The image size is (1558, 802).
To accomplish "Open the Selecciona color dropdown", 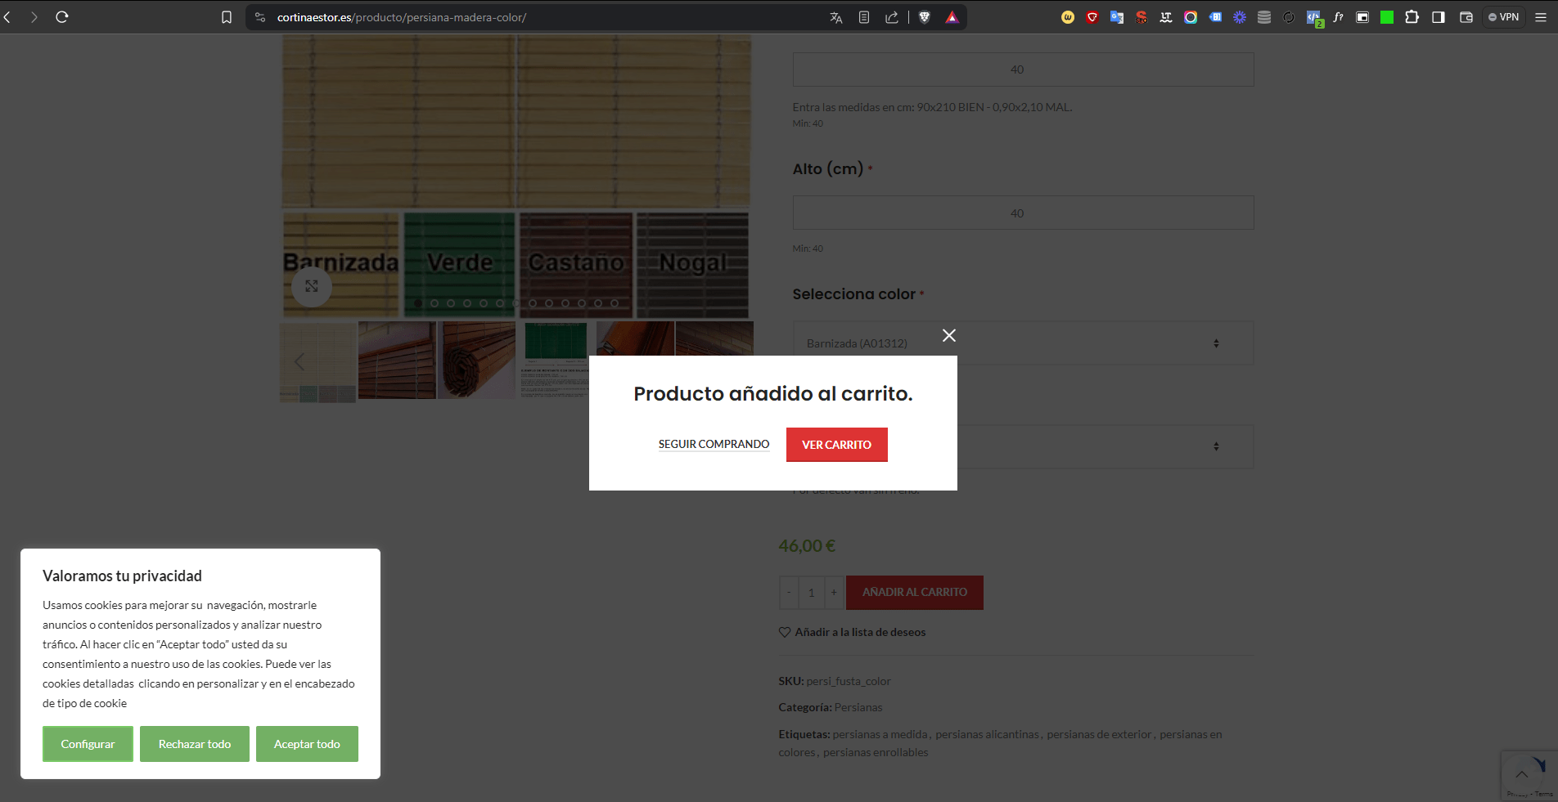I will point(1023,343).
